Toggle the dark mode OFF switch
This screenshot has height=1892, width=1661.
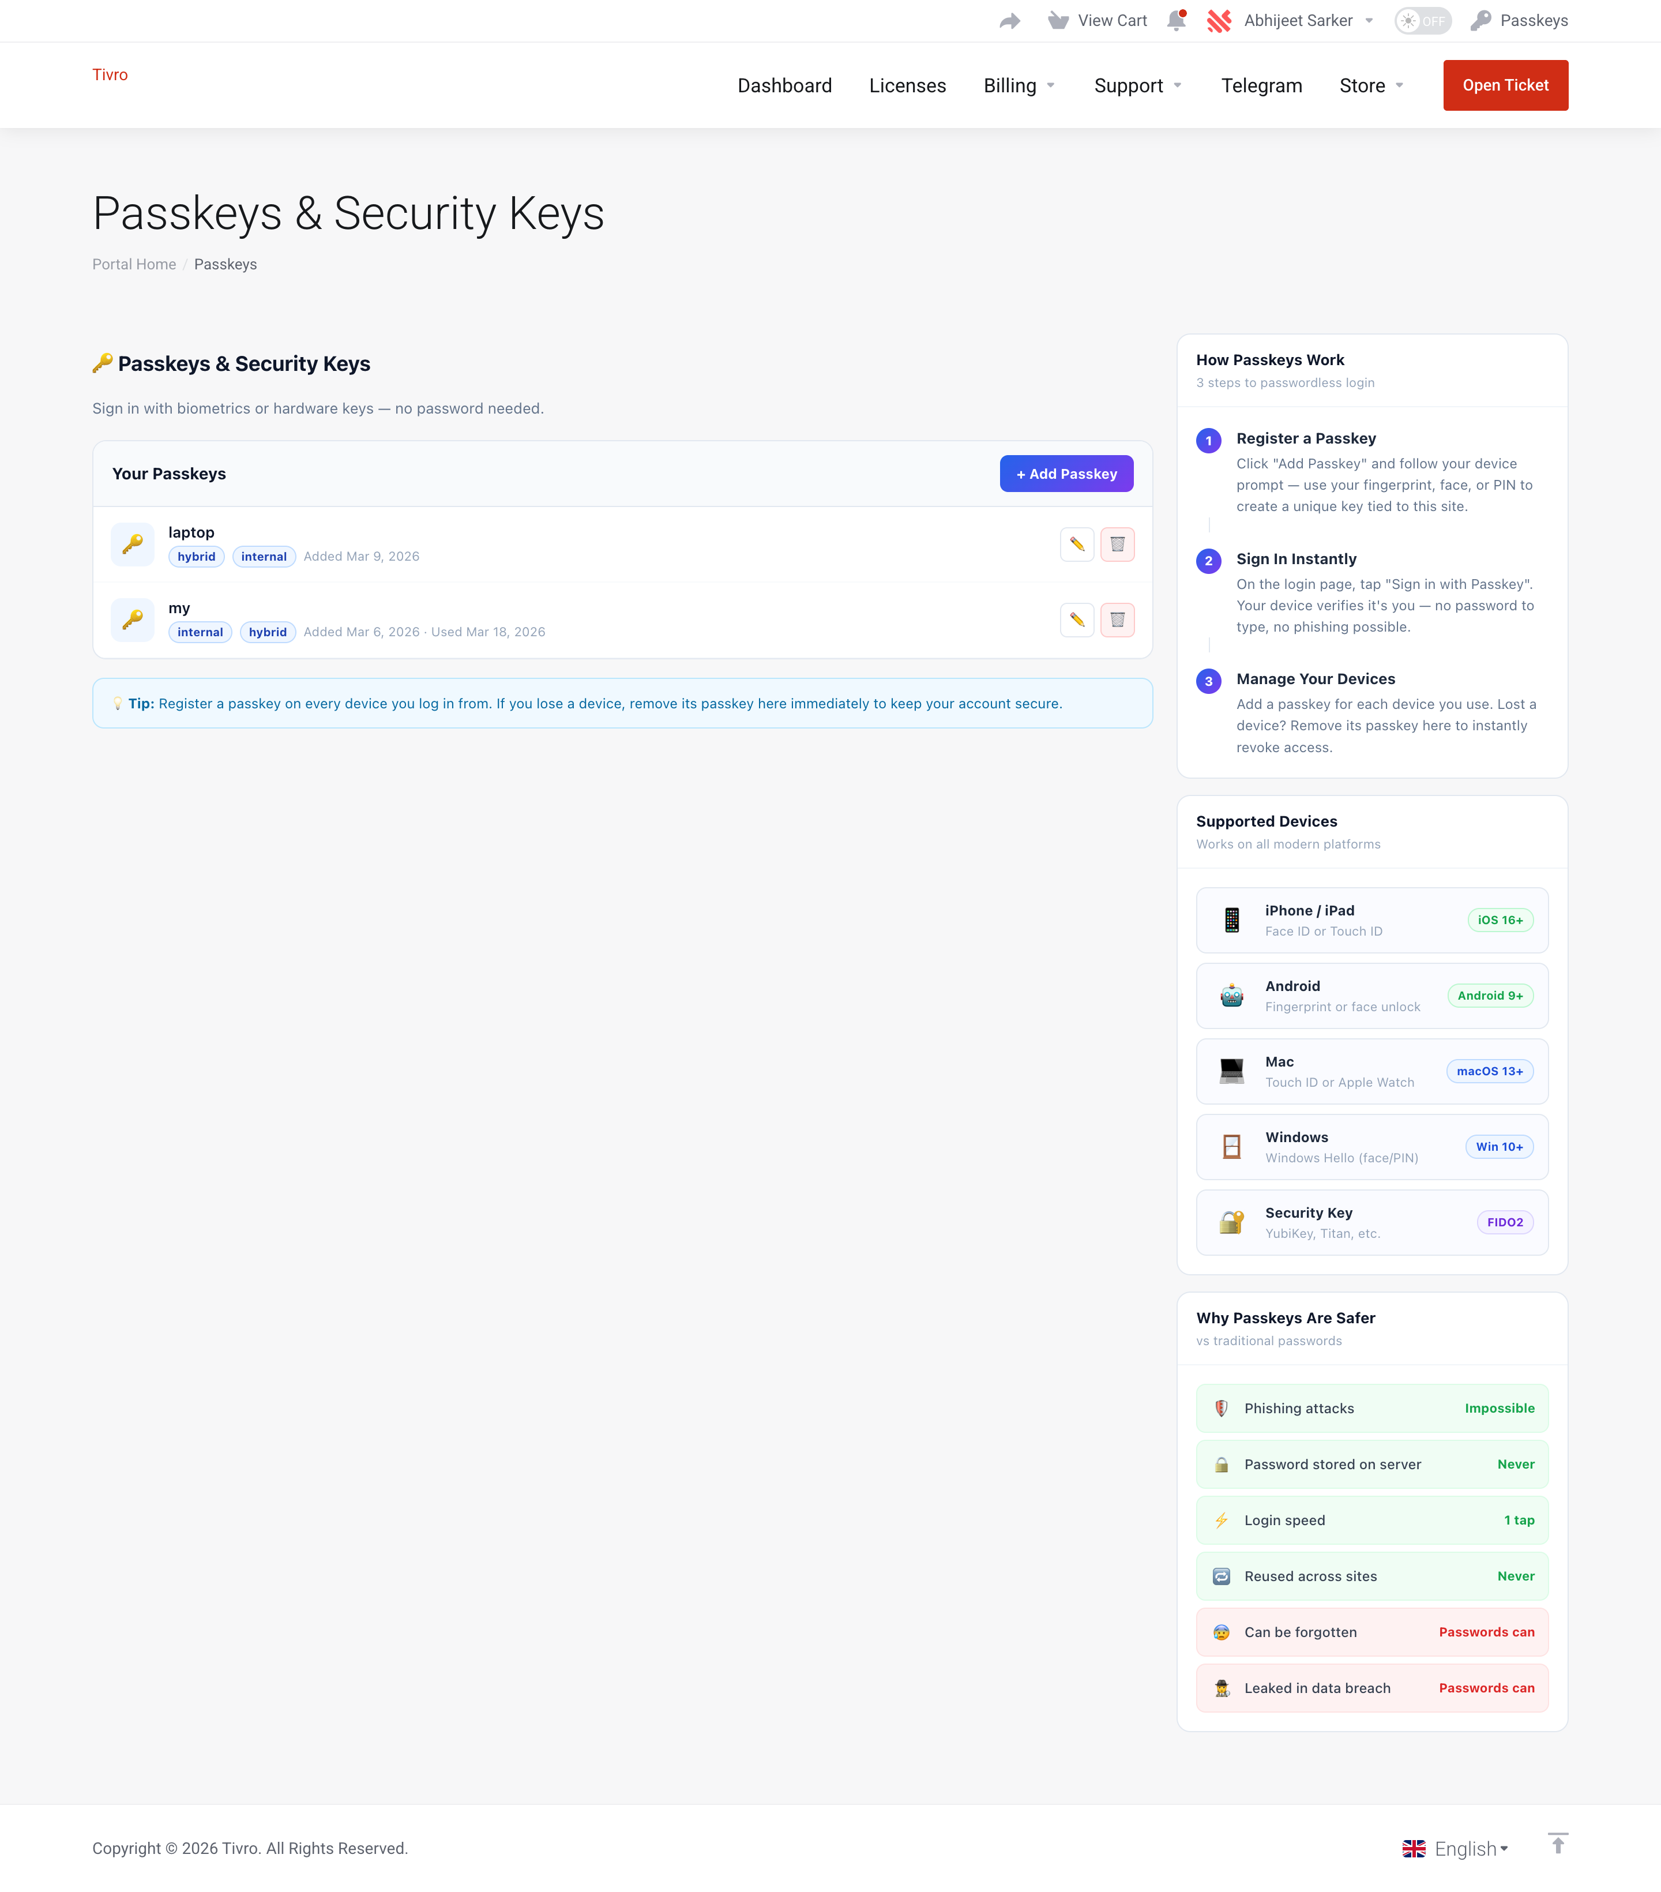pyautogui.click(x=1422, y=20)
